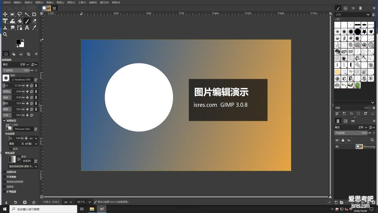
Task: Open the 文件(F) menu
Action: click(x=7, y=3)
